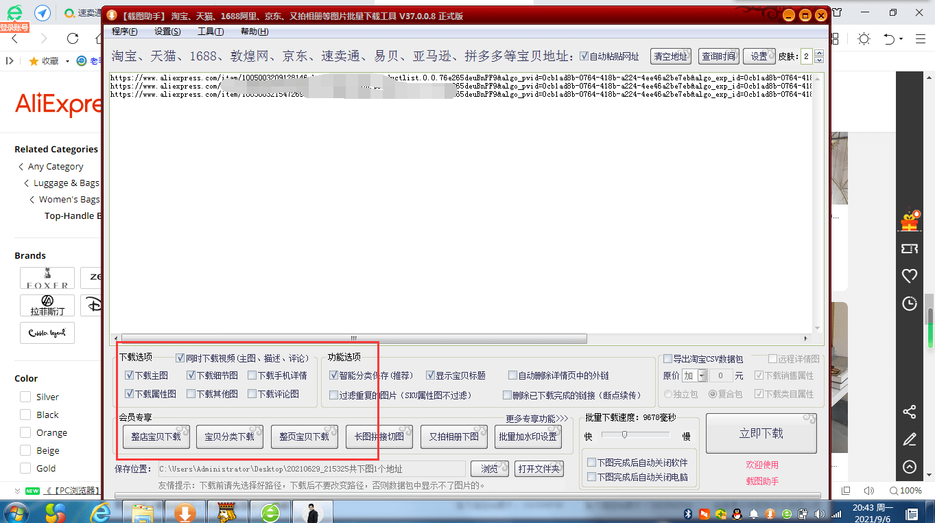935x523 pixels.
Task: Click the back-to-top arrow icon on sidebar
Action: coord(910,467)
